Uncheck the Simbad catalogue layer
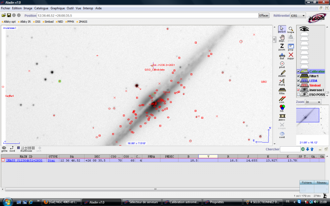Image resolution: width=330 pixels, height=206 pixels. point(298,85)
